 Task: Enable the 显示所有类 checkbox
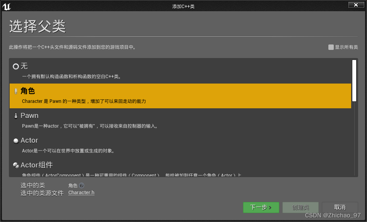coord(331,47)
